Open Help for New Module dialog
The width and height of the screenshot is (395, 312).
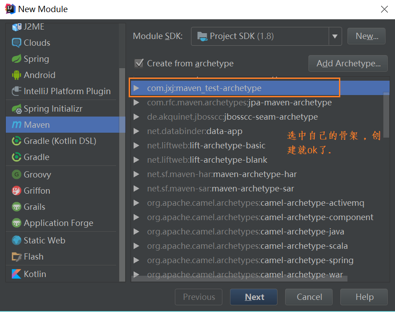(x=364, y=297)
